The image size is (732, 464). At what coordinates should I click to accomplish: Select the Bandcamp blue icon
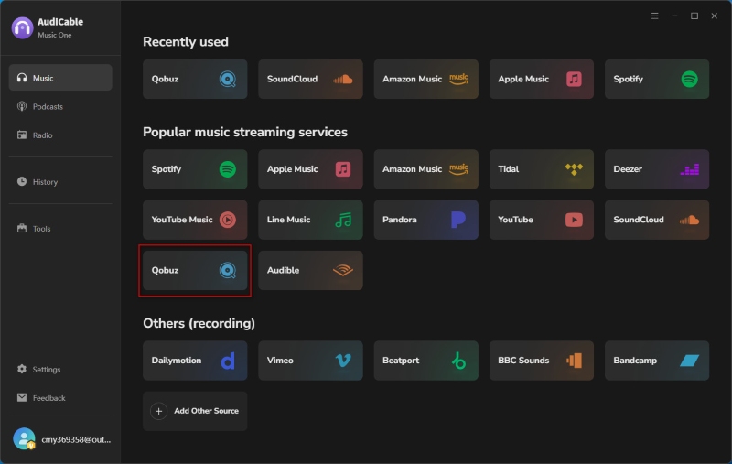coord(690,361)
